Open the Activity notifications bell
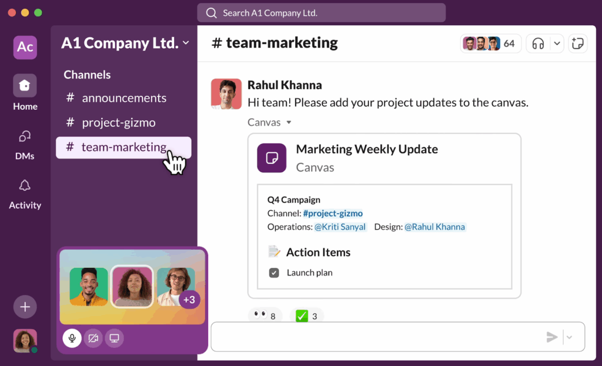This screenshot has width=602, height=366. [25, 186]
